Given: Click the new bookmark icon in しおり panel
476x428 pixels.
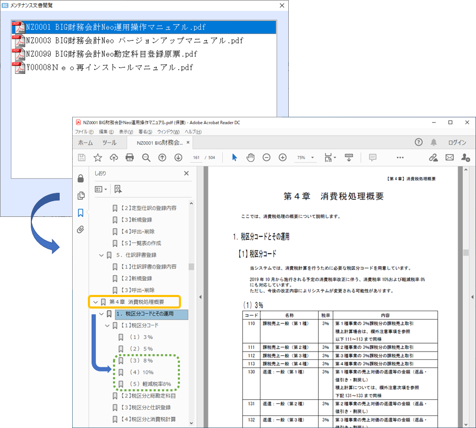Looking at the screenshot, I should point(118,189).
